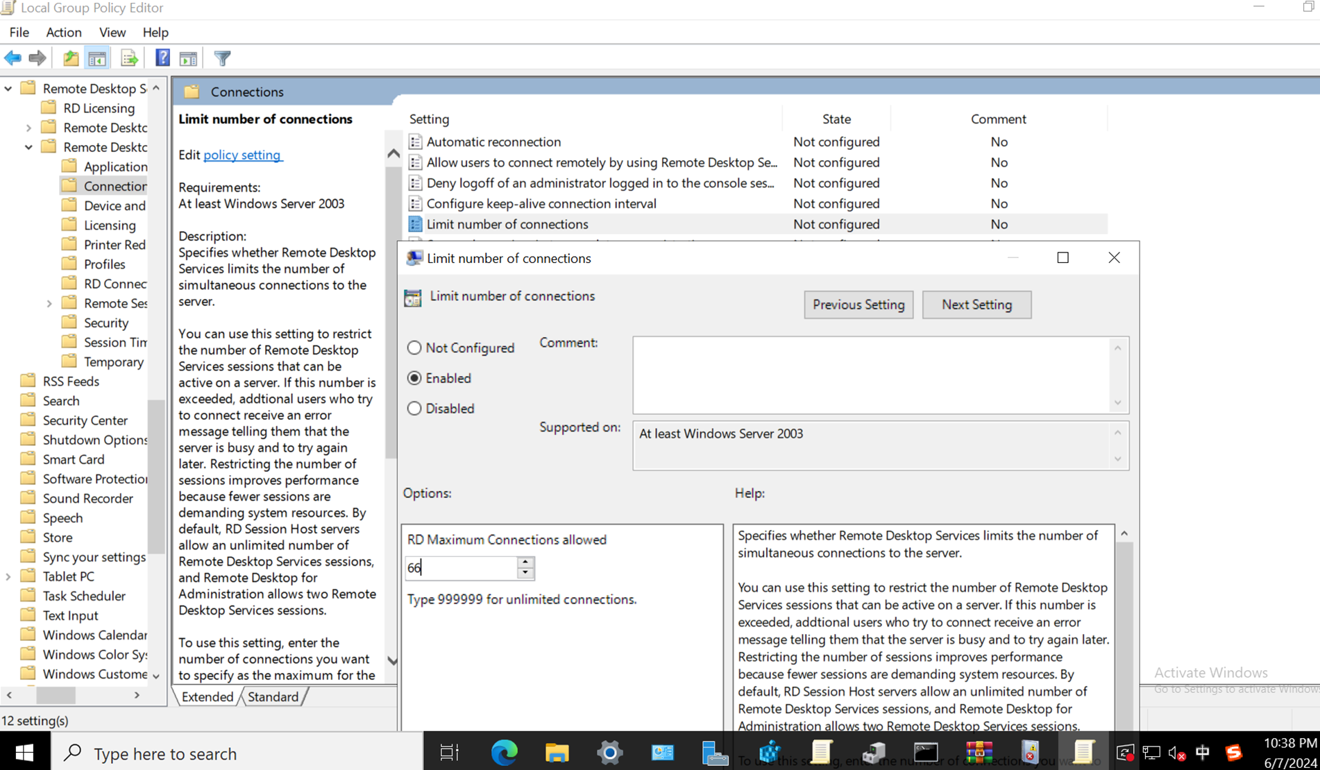Click the Next Setting button
Image resolution: width=1320 pixels, height=770 pixels.
(x=976, y=305)
